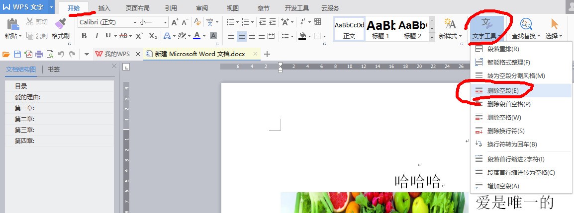Toggle Underline formatting
The height and width of the screenshot is (213, 574).
108,36
